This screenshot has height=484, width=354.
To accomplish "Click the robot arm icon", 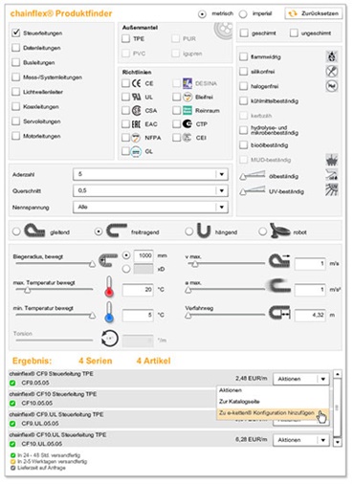I will [279, 231].
